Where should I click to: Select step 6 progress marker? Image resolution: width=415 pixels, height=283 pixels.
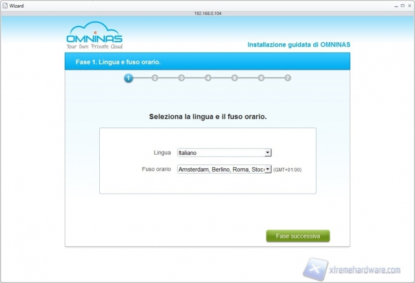261,78
